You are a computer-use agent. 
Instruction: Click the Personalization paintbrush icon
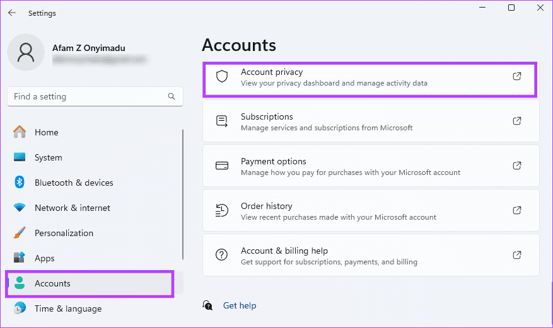pos(20,233)
